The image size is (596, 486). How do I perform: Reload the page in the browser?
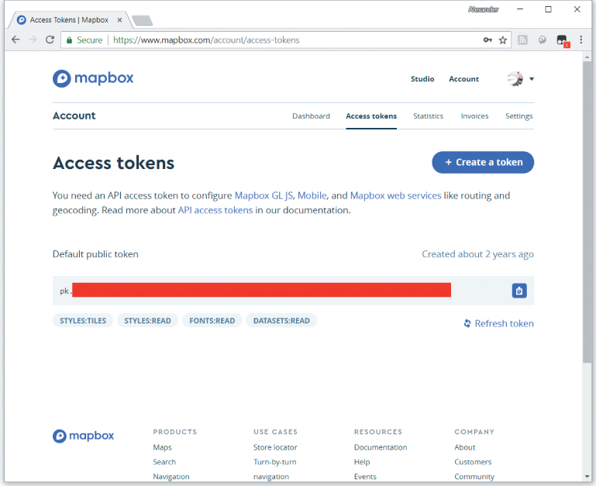(x=50, y=40)
